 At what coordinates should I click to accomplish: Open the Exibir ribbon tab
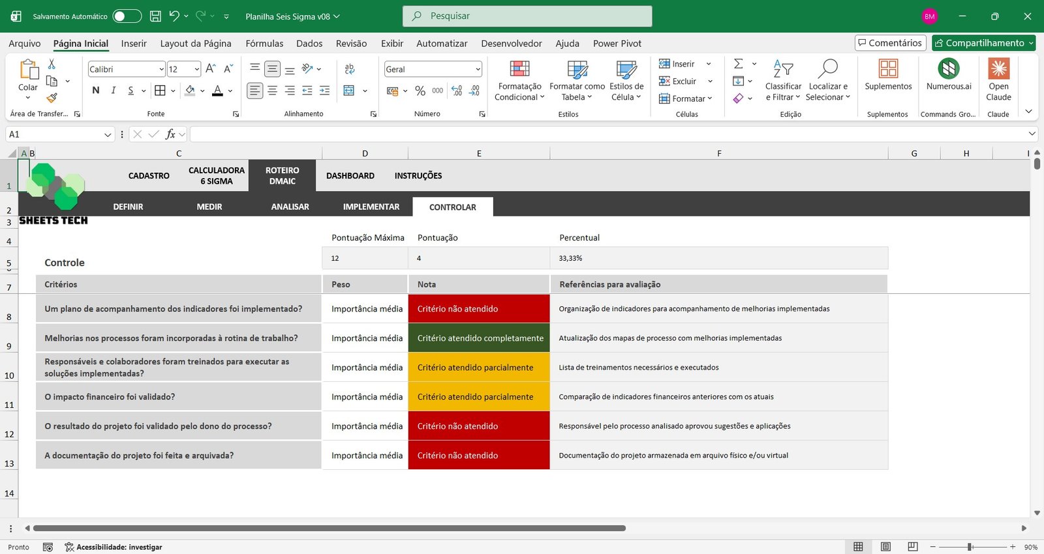[392, 43]
